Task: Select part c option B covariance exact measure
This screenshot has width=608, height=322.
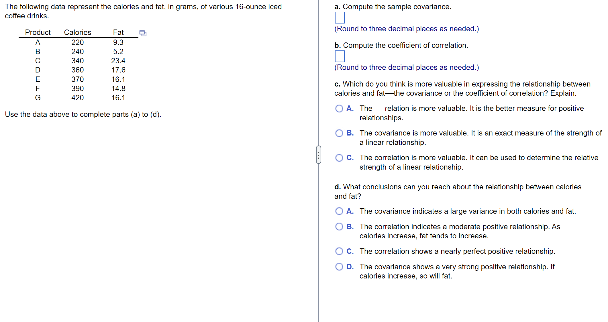Action: tap(339, 133)
